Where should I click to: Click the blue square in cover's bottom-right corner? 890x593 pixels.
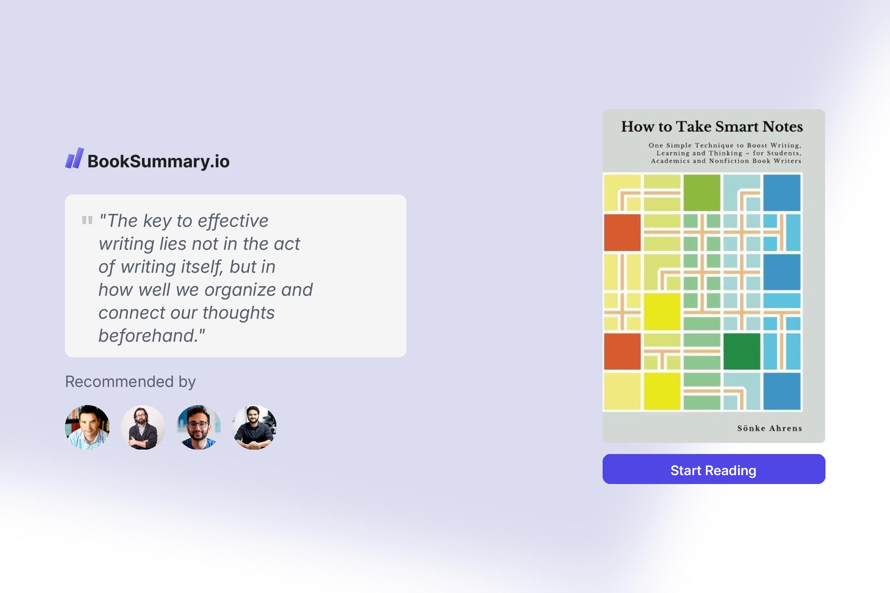(x=782, y=391)
